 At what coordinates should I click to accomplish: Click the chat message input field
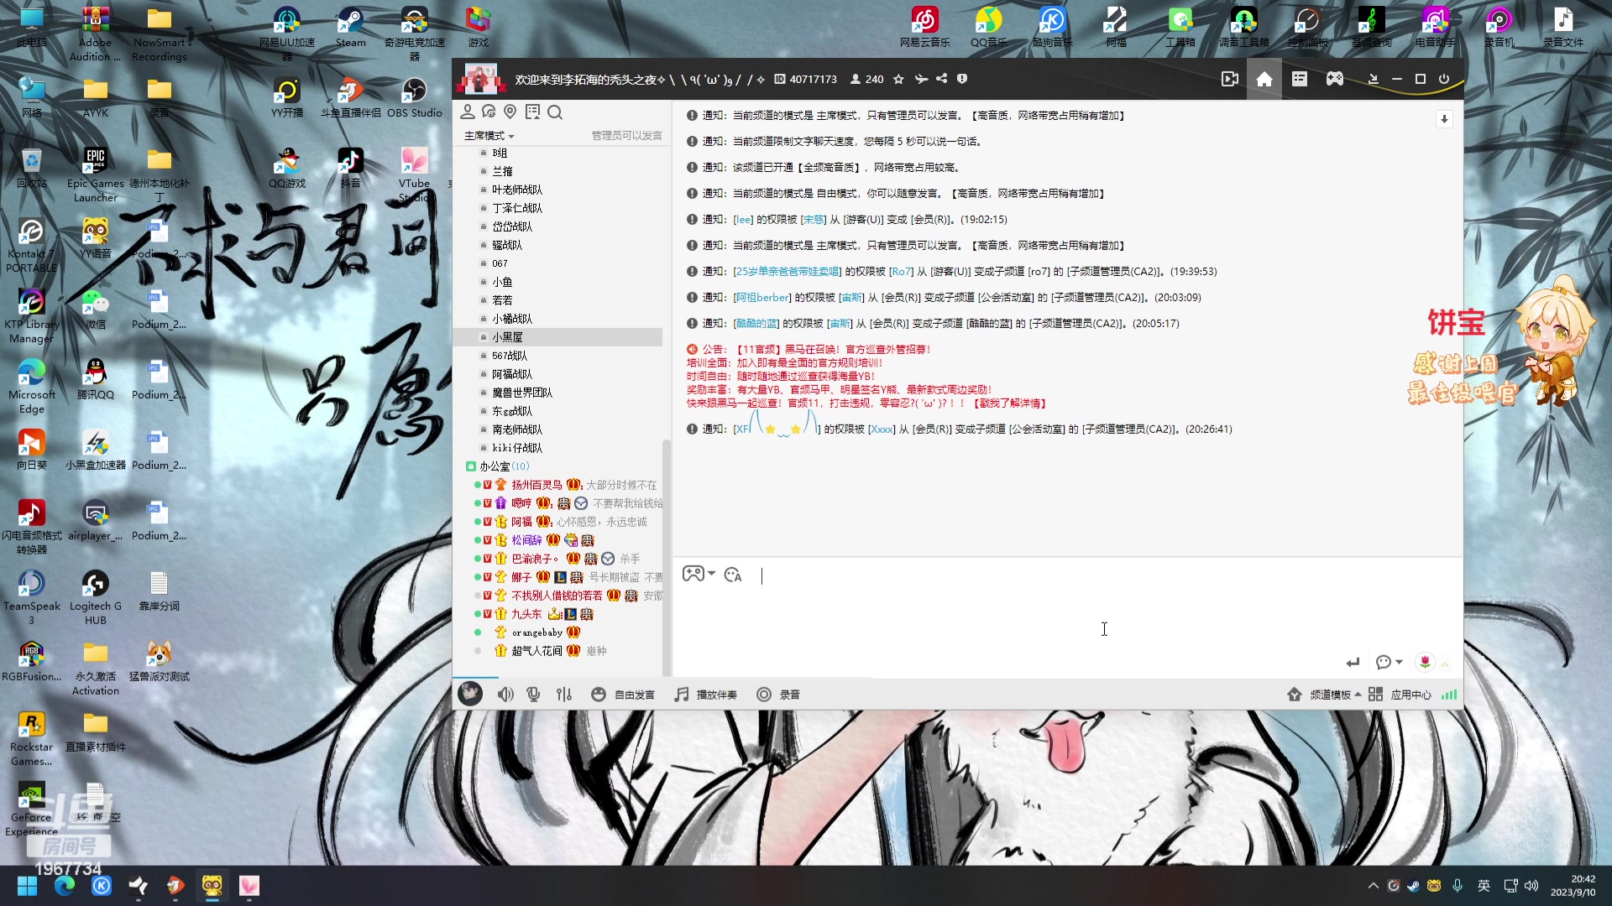(1066, 617)
